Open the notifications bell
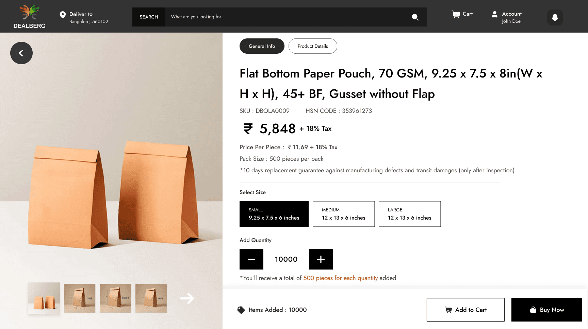Viewport: 588px width, 329px height. click(x=555, y=17)
